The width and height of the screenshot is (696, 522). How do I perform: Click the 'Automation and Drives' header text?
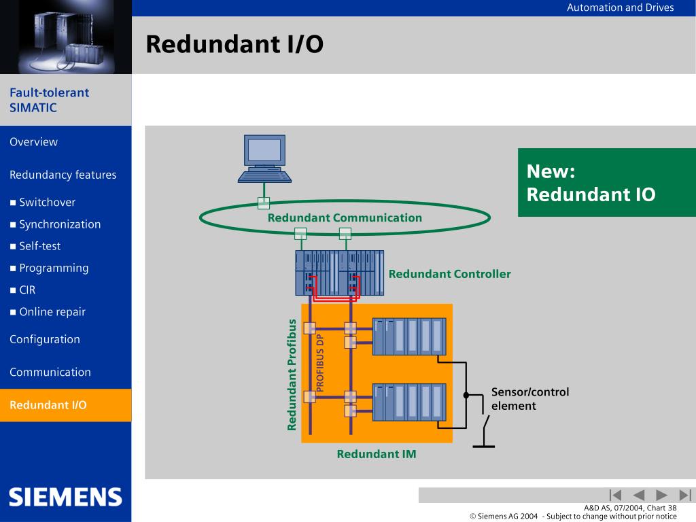pos(620,7)
